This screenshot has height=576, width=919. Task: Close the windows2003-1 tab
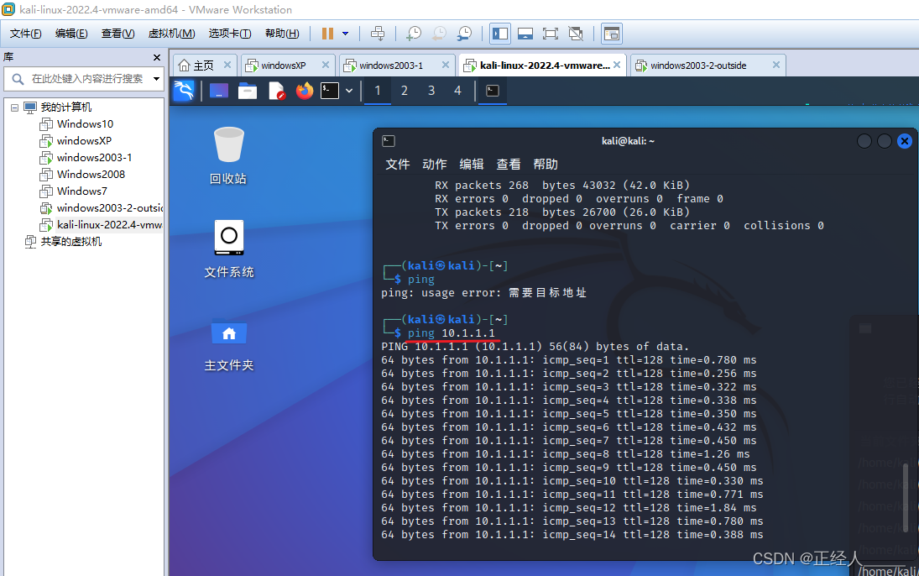click(x=446, y=65)
